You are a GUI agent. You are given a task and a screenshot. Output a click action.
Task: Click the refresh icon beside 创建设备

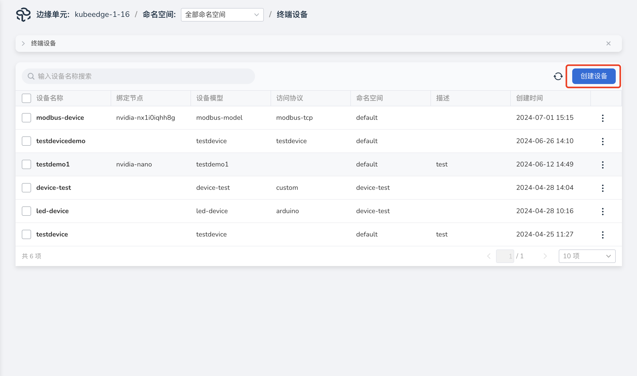coord(558,76)
